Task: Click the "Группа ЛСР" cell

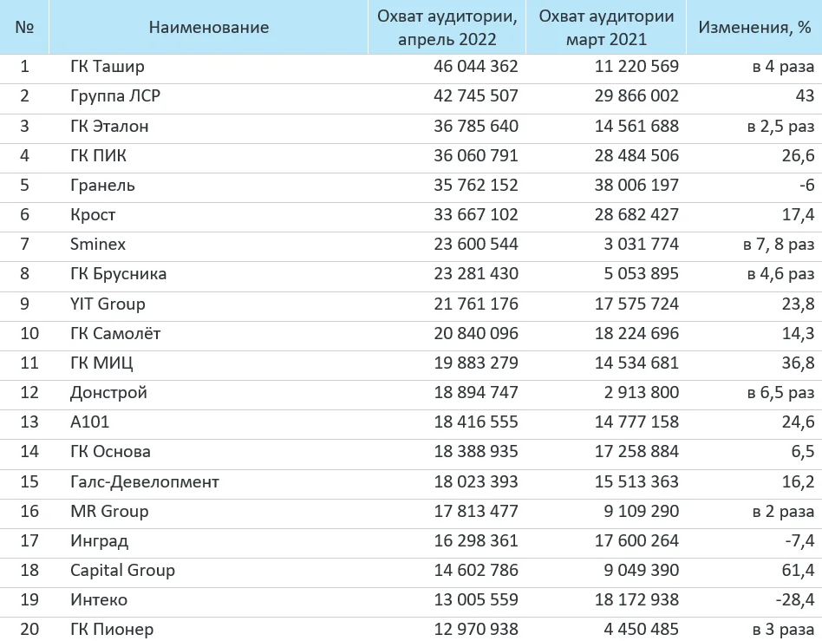Action: (x=115, y=95)
